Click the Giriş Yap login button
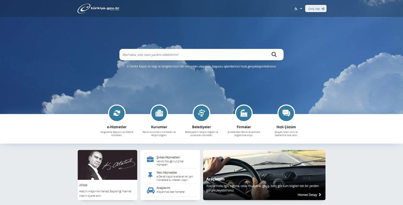The height and width of the screenshot is (205, 403). coord(316,9)
